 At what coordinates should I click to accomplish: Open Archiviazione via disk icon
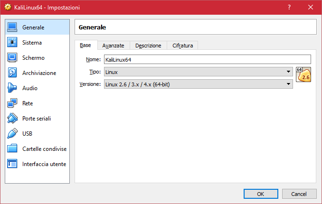point(12,73)
